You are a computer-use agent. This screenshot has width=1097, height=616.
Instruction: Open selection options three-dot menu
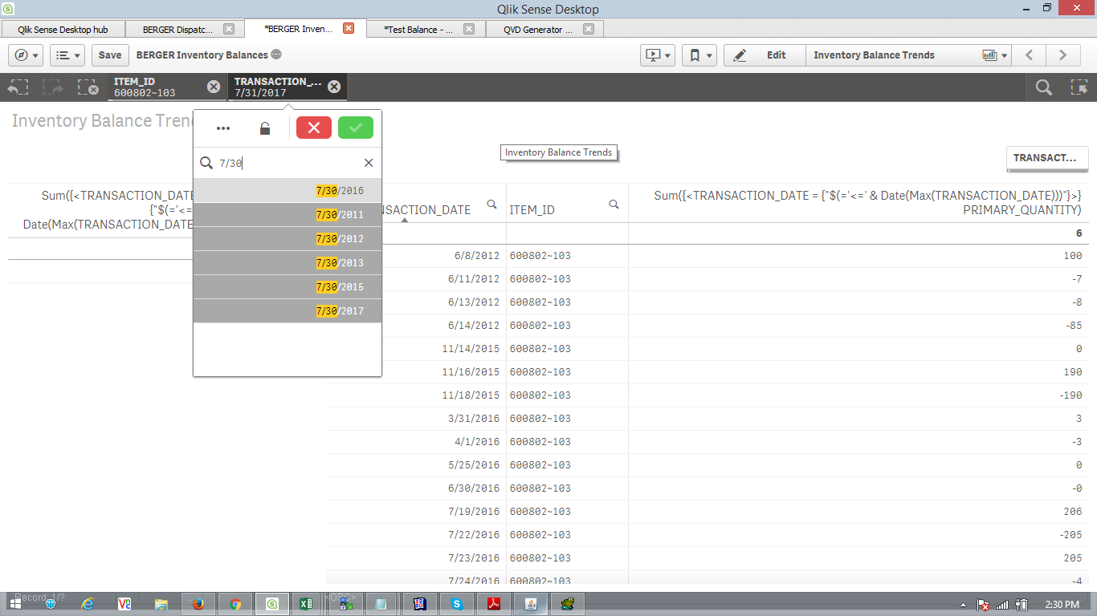223,128
